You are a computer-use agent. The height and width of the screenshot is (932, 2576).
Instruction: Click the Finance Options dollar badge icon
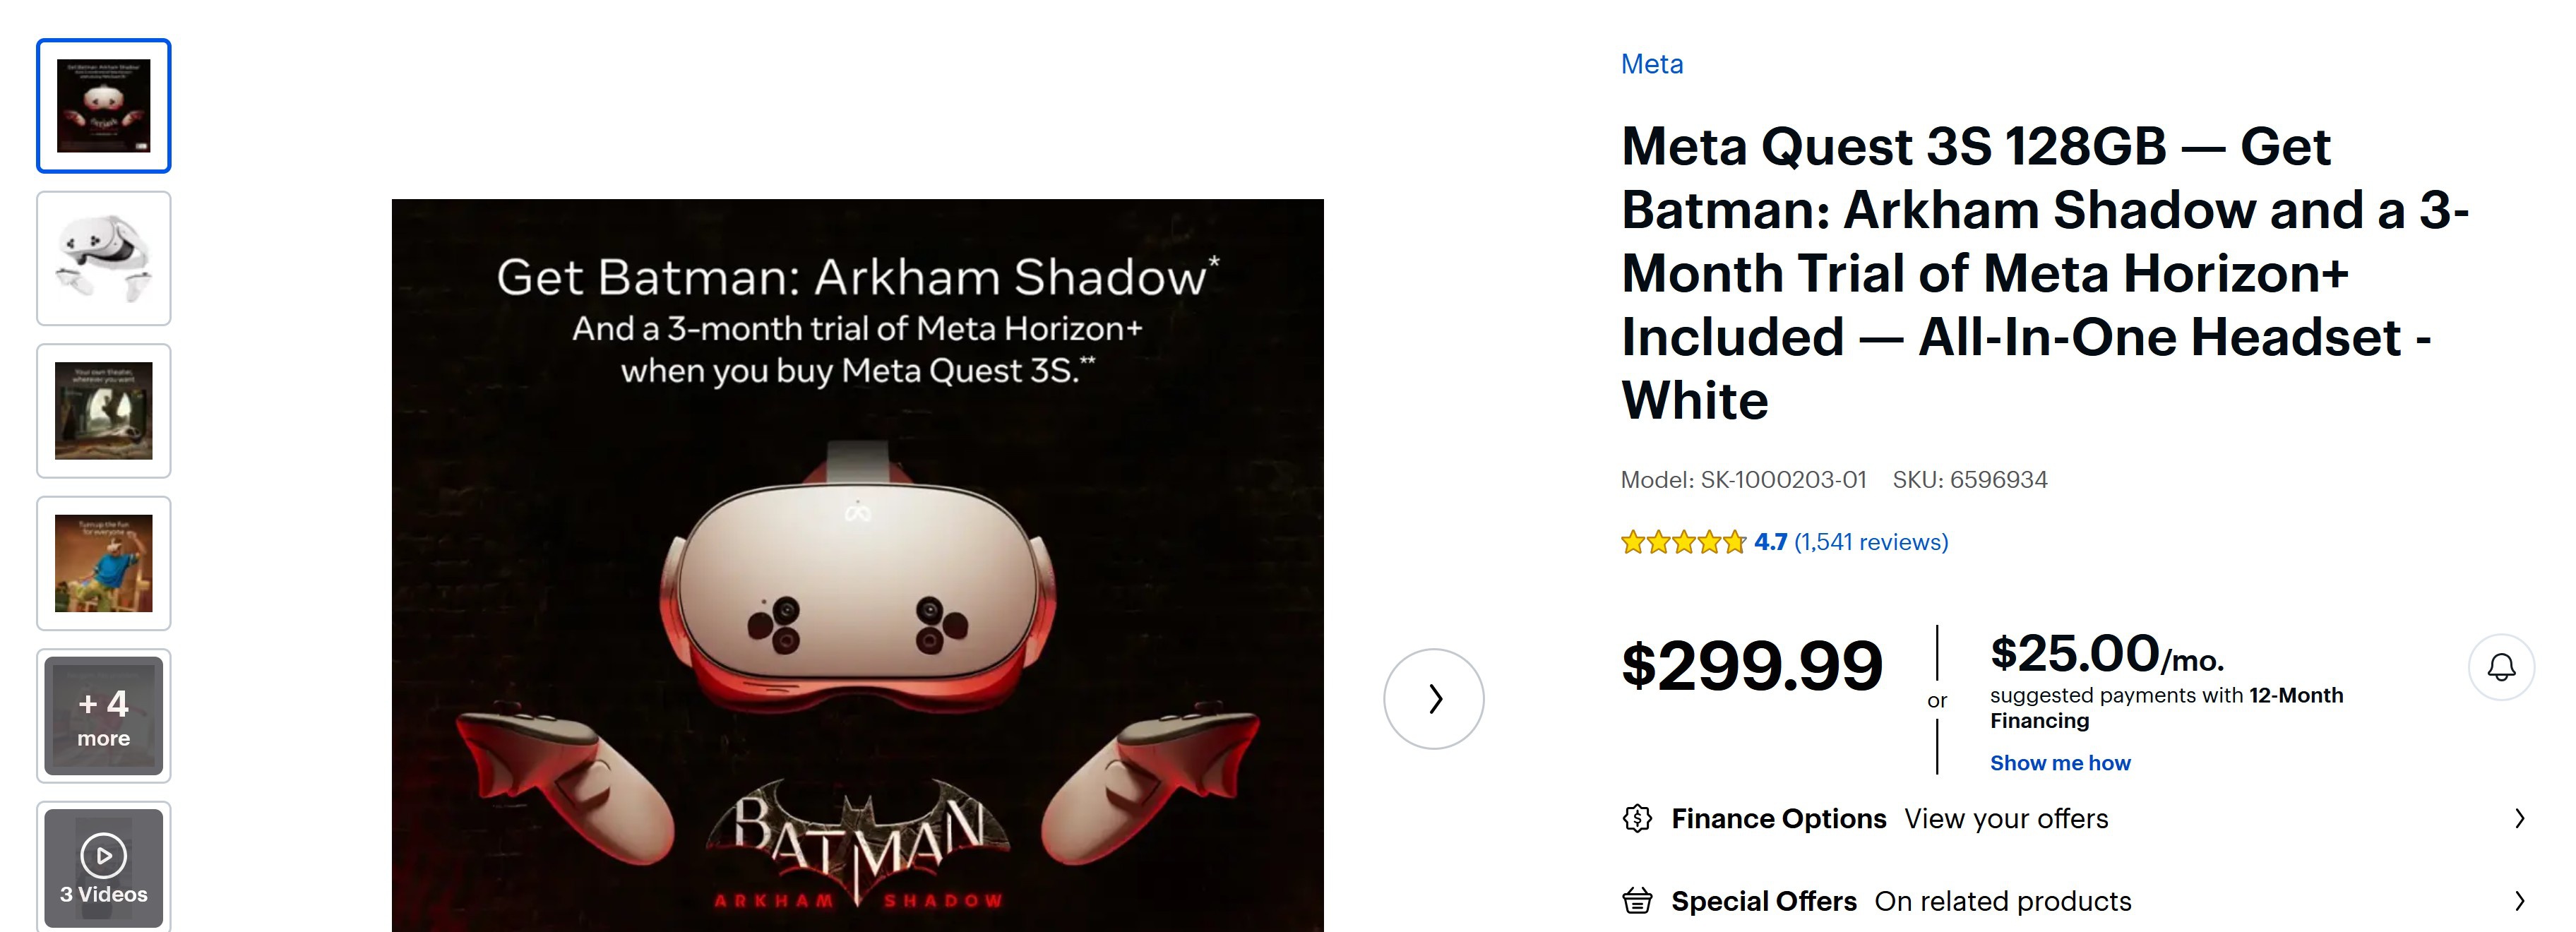(1637, 819)
